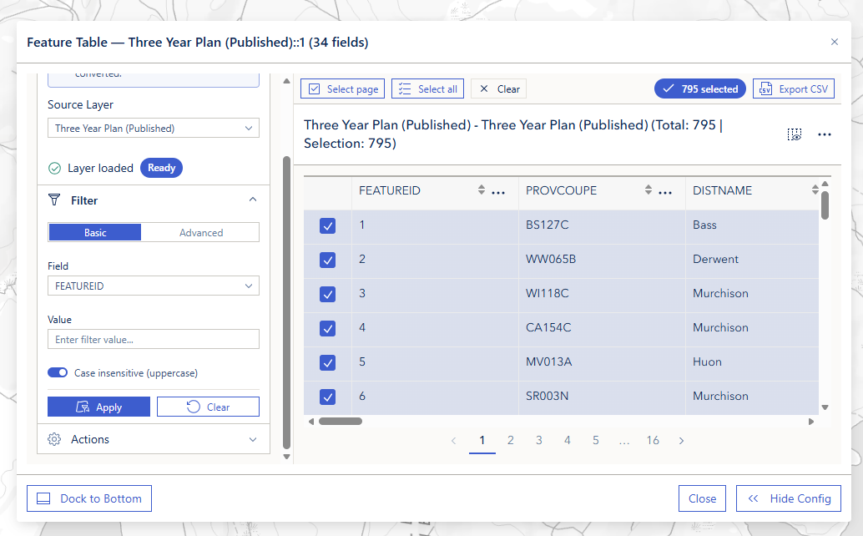Image resolution: width=863 pixels, height=536 pixels.
Task: Close the Feature Table dialog with X
Action: point(835,42)
